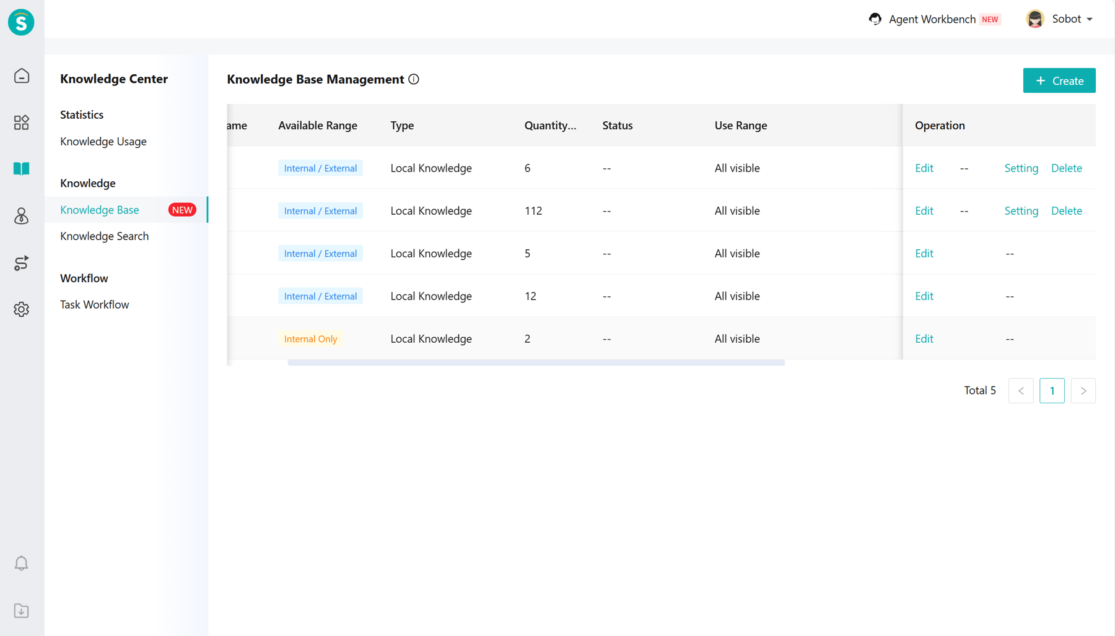1115x636 pixels.
Task: Go to the next page arrow
Action: point(1083,391)
